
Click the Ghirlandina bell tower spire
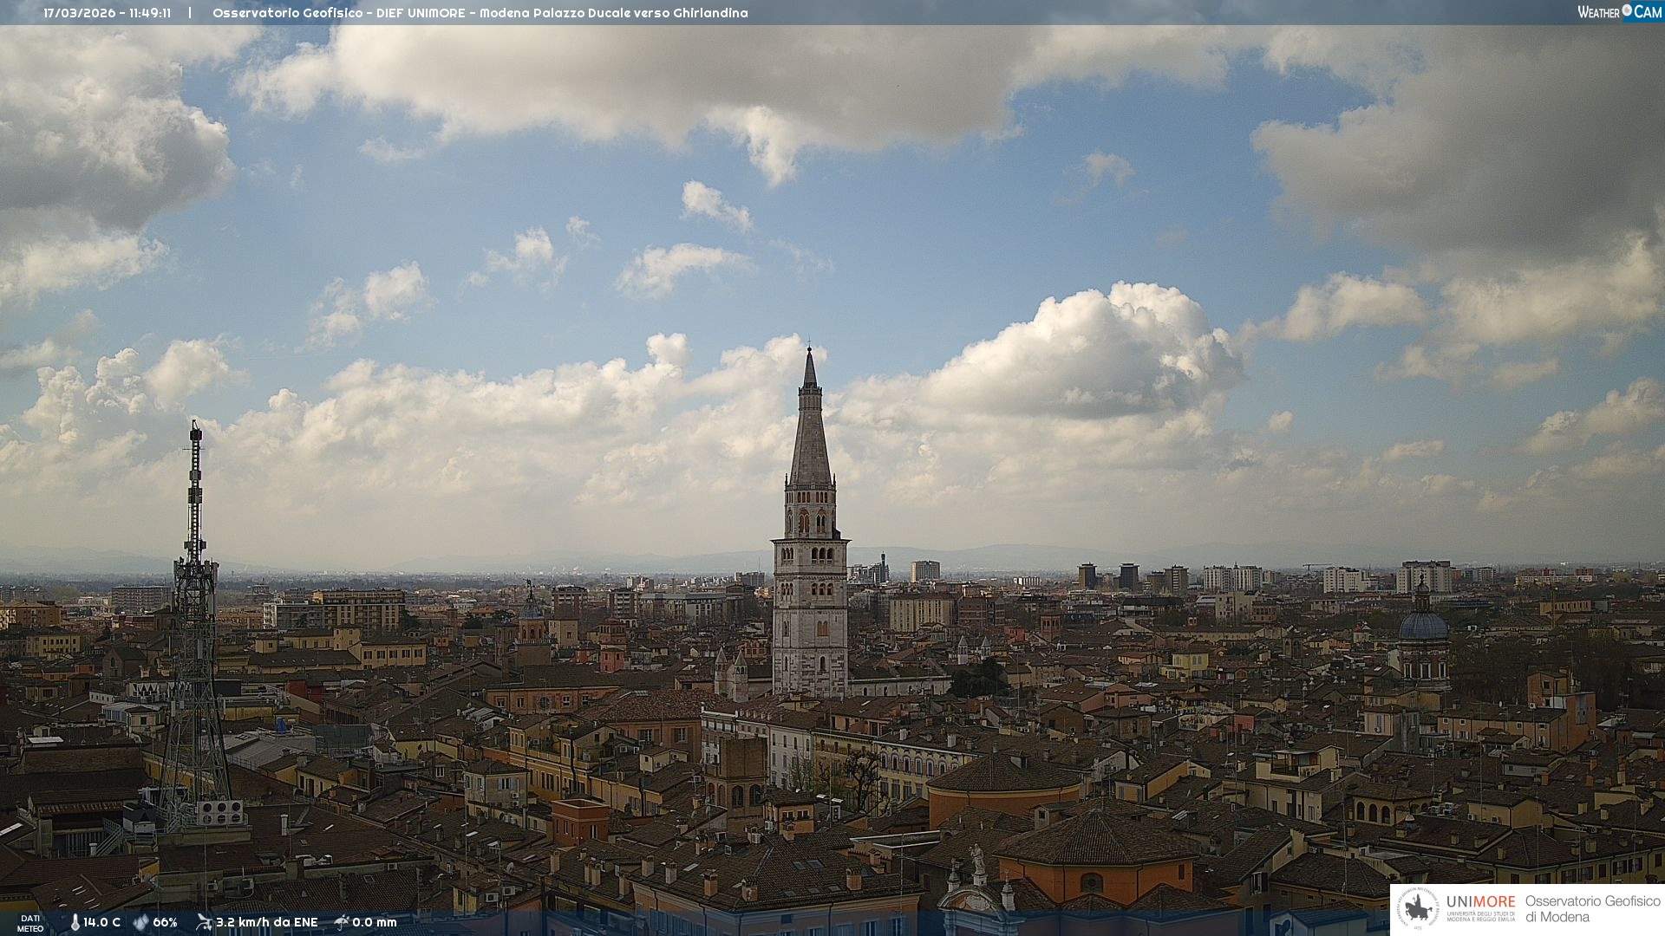pyautogui.click(x=810, y=433)
